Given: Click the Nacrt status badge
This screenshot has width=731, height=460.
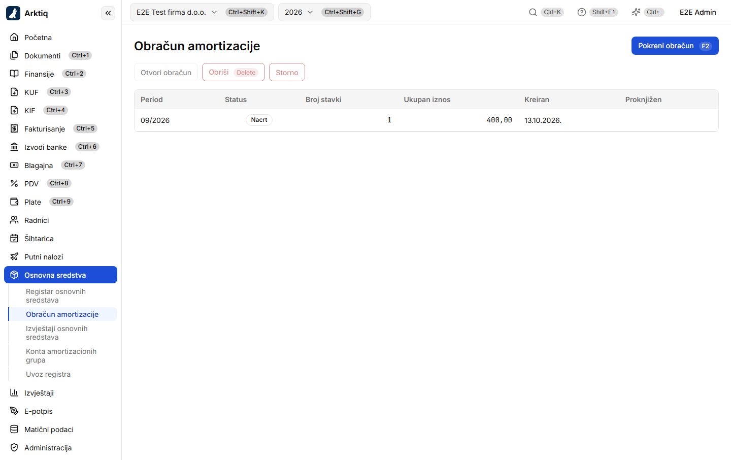Looking at the screenshot, I should [259, 120].
